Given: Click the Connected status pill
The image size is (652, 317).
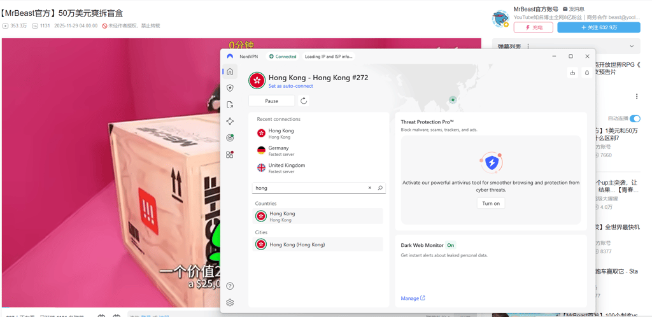Looking at the screenshot, I should [283, 57].
